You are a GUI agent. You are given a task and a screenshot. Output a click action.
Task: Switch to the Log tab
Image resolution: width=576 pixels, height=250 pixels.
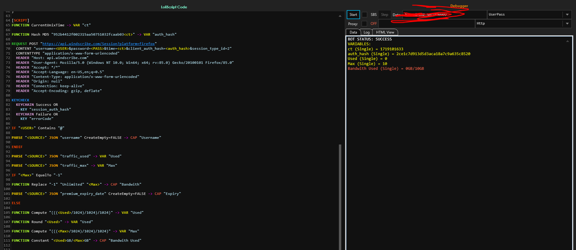click(x=367, y=32)
